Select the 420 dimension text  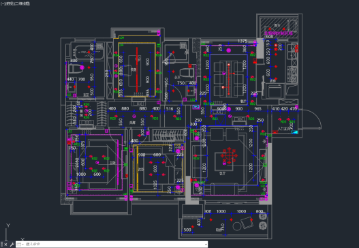pyautogui.click(x=284, y=108)
